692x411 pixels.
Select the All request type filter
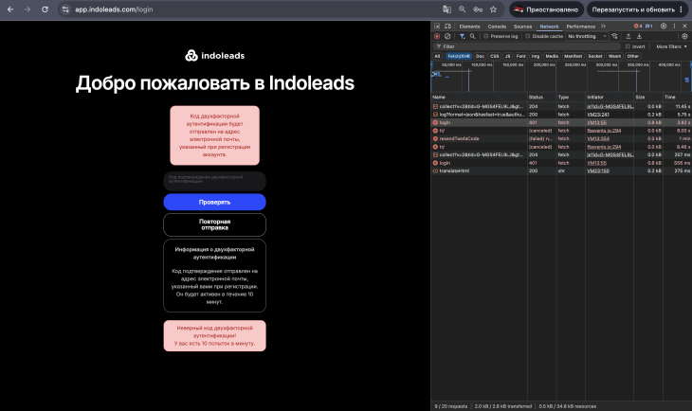click(437, 56)
